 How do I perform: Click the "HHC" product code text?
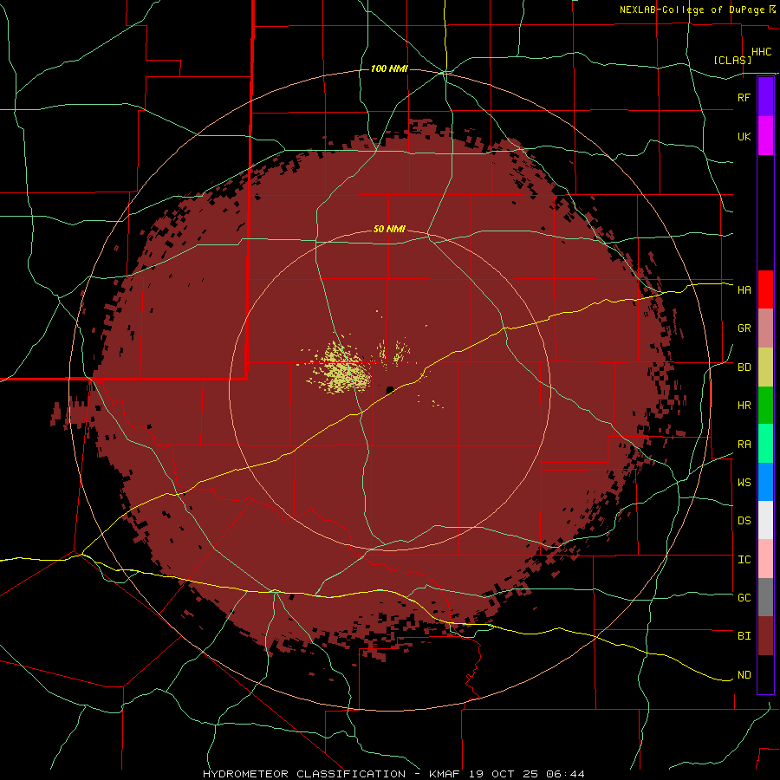click(x=761, y=52)
